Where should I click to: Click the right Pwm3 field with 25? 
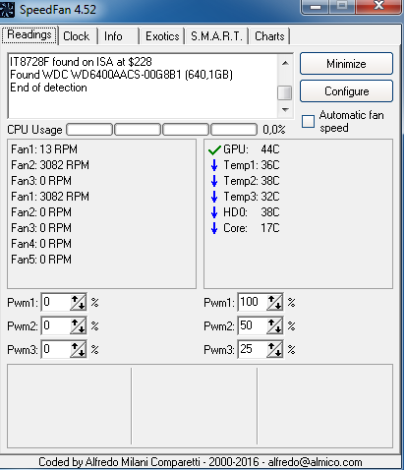[x=253, y=349]
